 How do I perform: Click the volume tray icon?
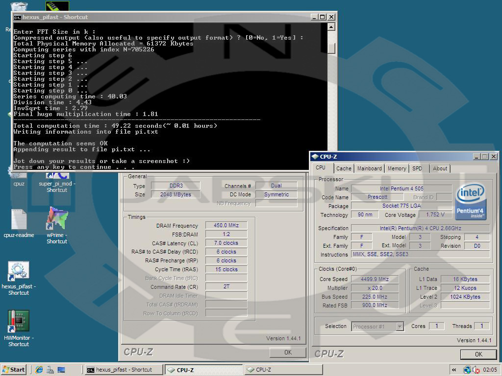tap(476, 370)
